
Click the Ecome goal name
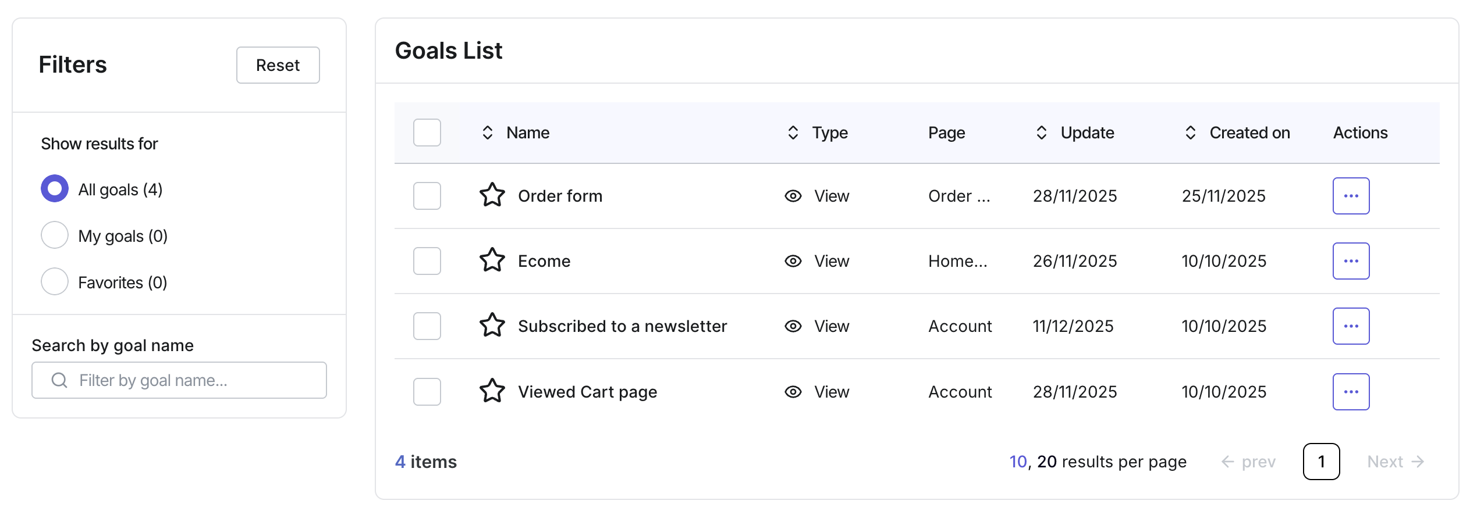pyautogui.click(x=544, y=261)
